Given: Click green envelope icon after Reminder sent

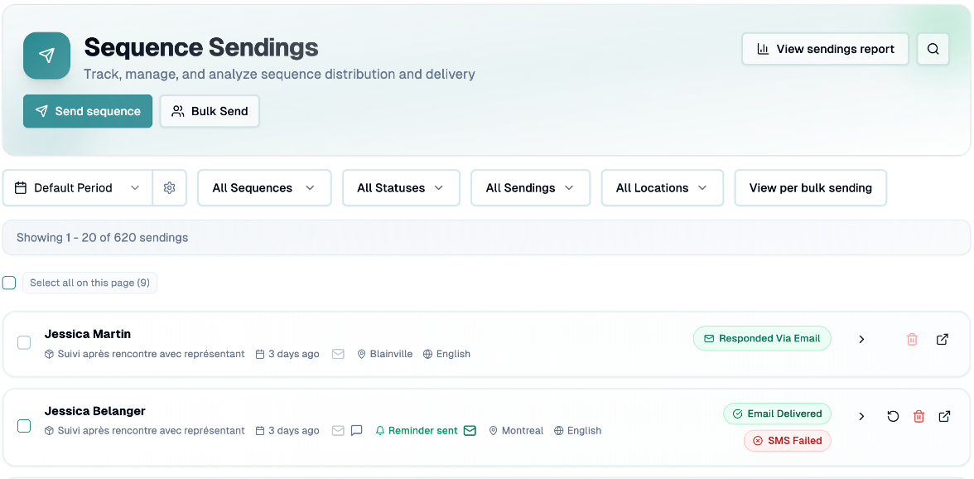Looking at the screenshot, I should pos(470,431).
